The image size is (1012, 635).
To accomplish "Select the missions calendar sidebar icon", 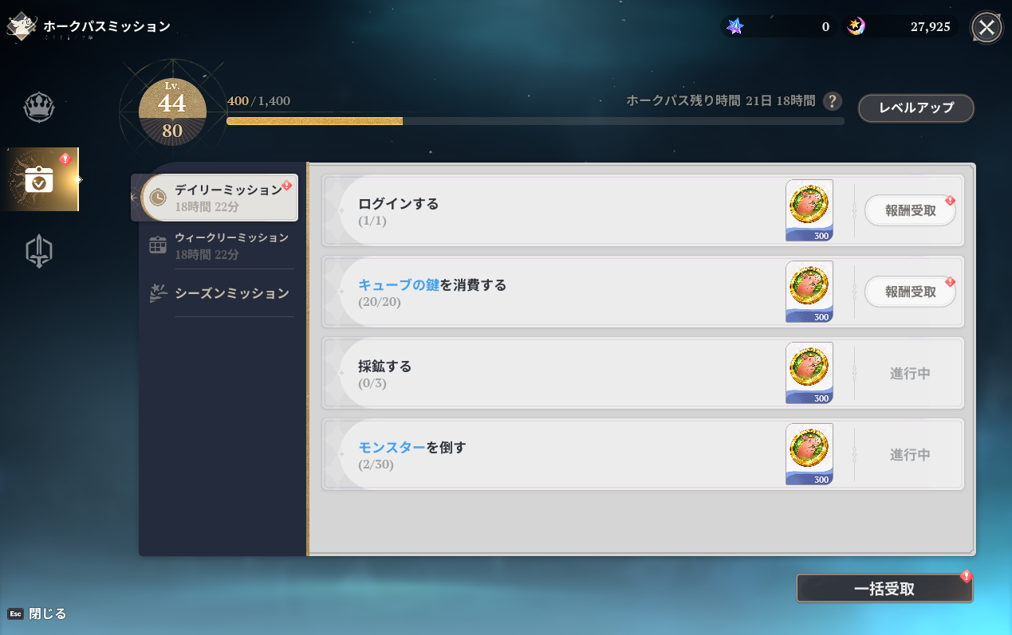I will 39,179.
